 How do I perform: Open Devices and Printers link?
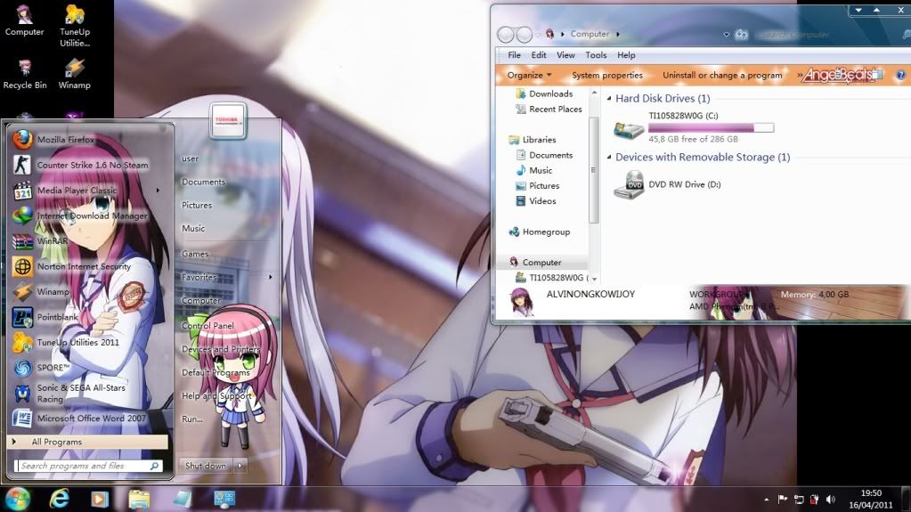pos(221,349)
